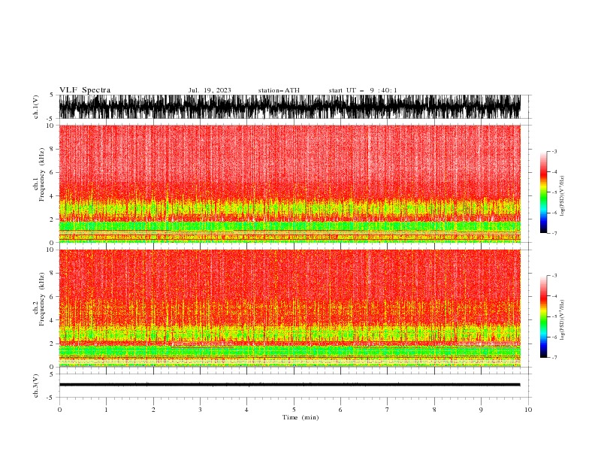Click the "Time (min)" axis title

point(301,417)
